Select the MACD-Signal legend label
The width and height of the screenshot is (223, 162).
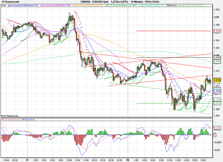pos(11,120)
